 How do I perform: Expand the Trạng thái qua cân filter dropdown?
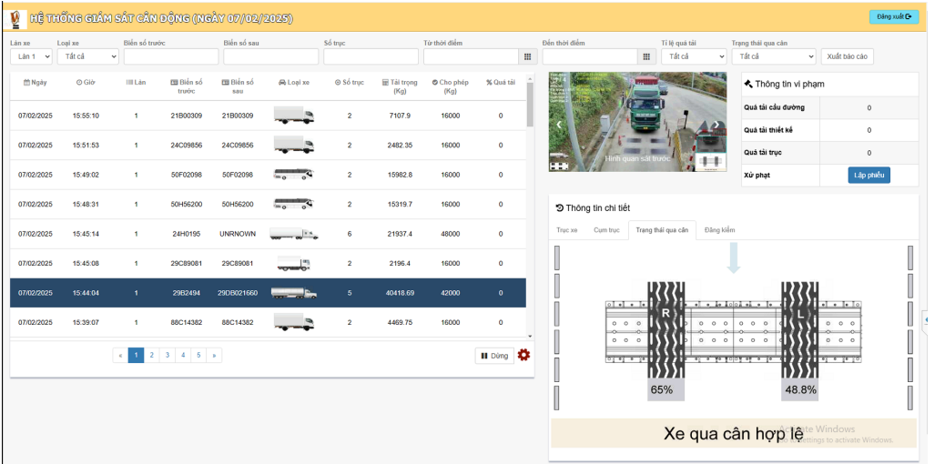coord(773,56)
